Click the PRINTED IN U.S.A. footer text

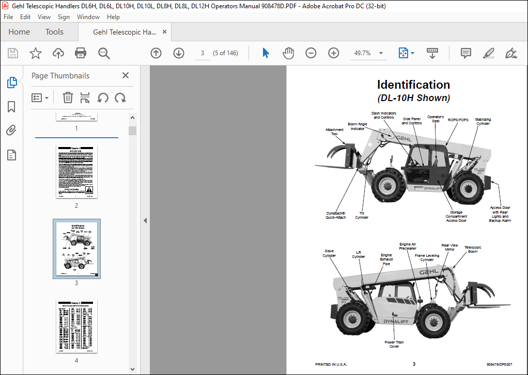(331, 364)
